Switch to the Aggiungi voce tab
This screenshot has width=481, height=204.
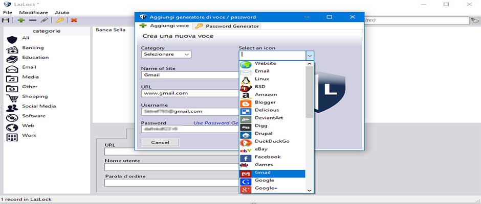coord(164,25)
